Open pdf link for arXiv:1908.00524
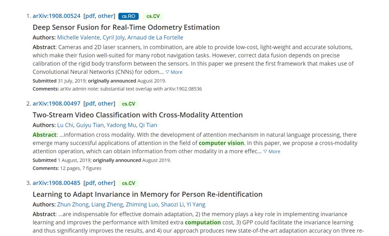 click(x=90, y=16)
